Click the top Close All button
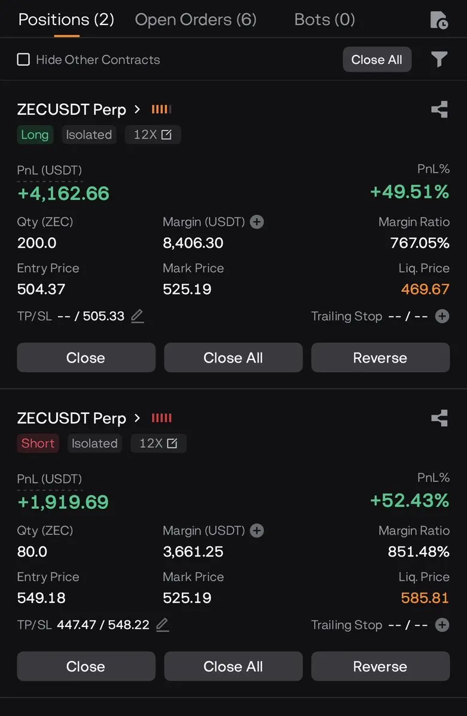 (x=377, y=59)
